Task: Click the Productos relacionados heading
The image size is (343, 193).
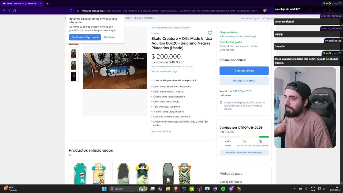Action: click(91, 150)
